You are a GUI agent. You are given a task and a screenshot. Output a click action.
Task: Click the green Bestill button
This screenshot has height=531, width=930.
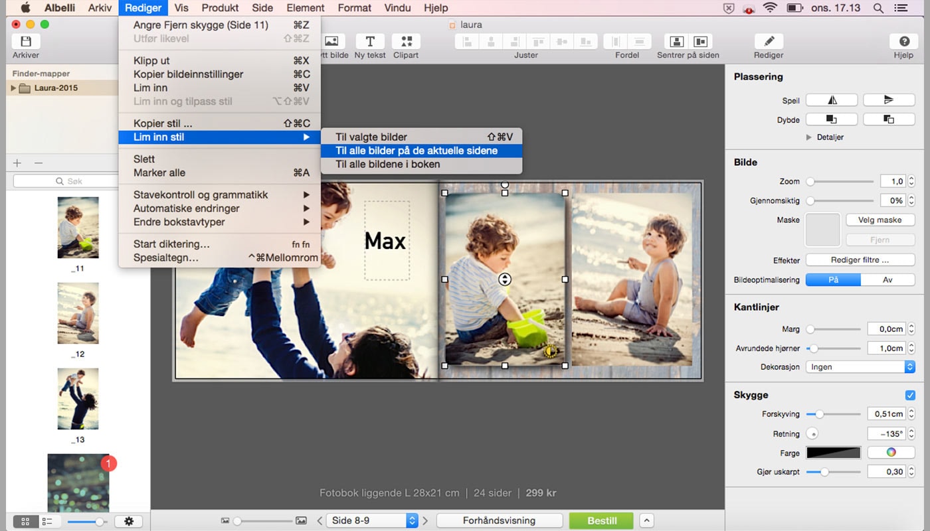click(602, 520)
